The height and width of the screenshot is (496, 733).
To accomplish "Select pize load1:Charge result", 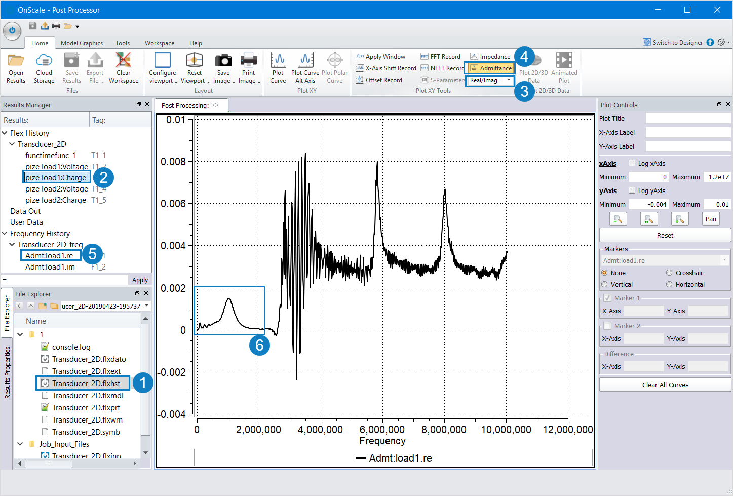I will pos(57,177).
